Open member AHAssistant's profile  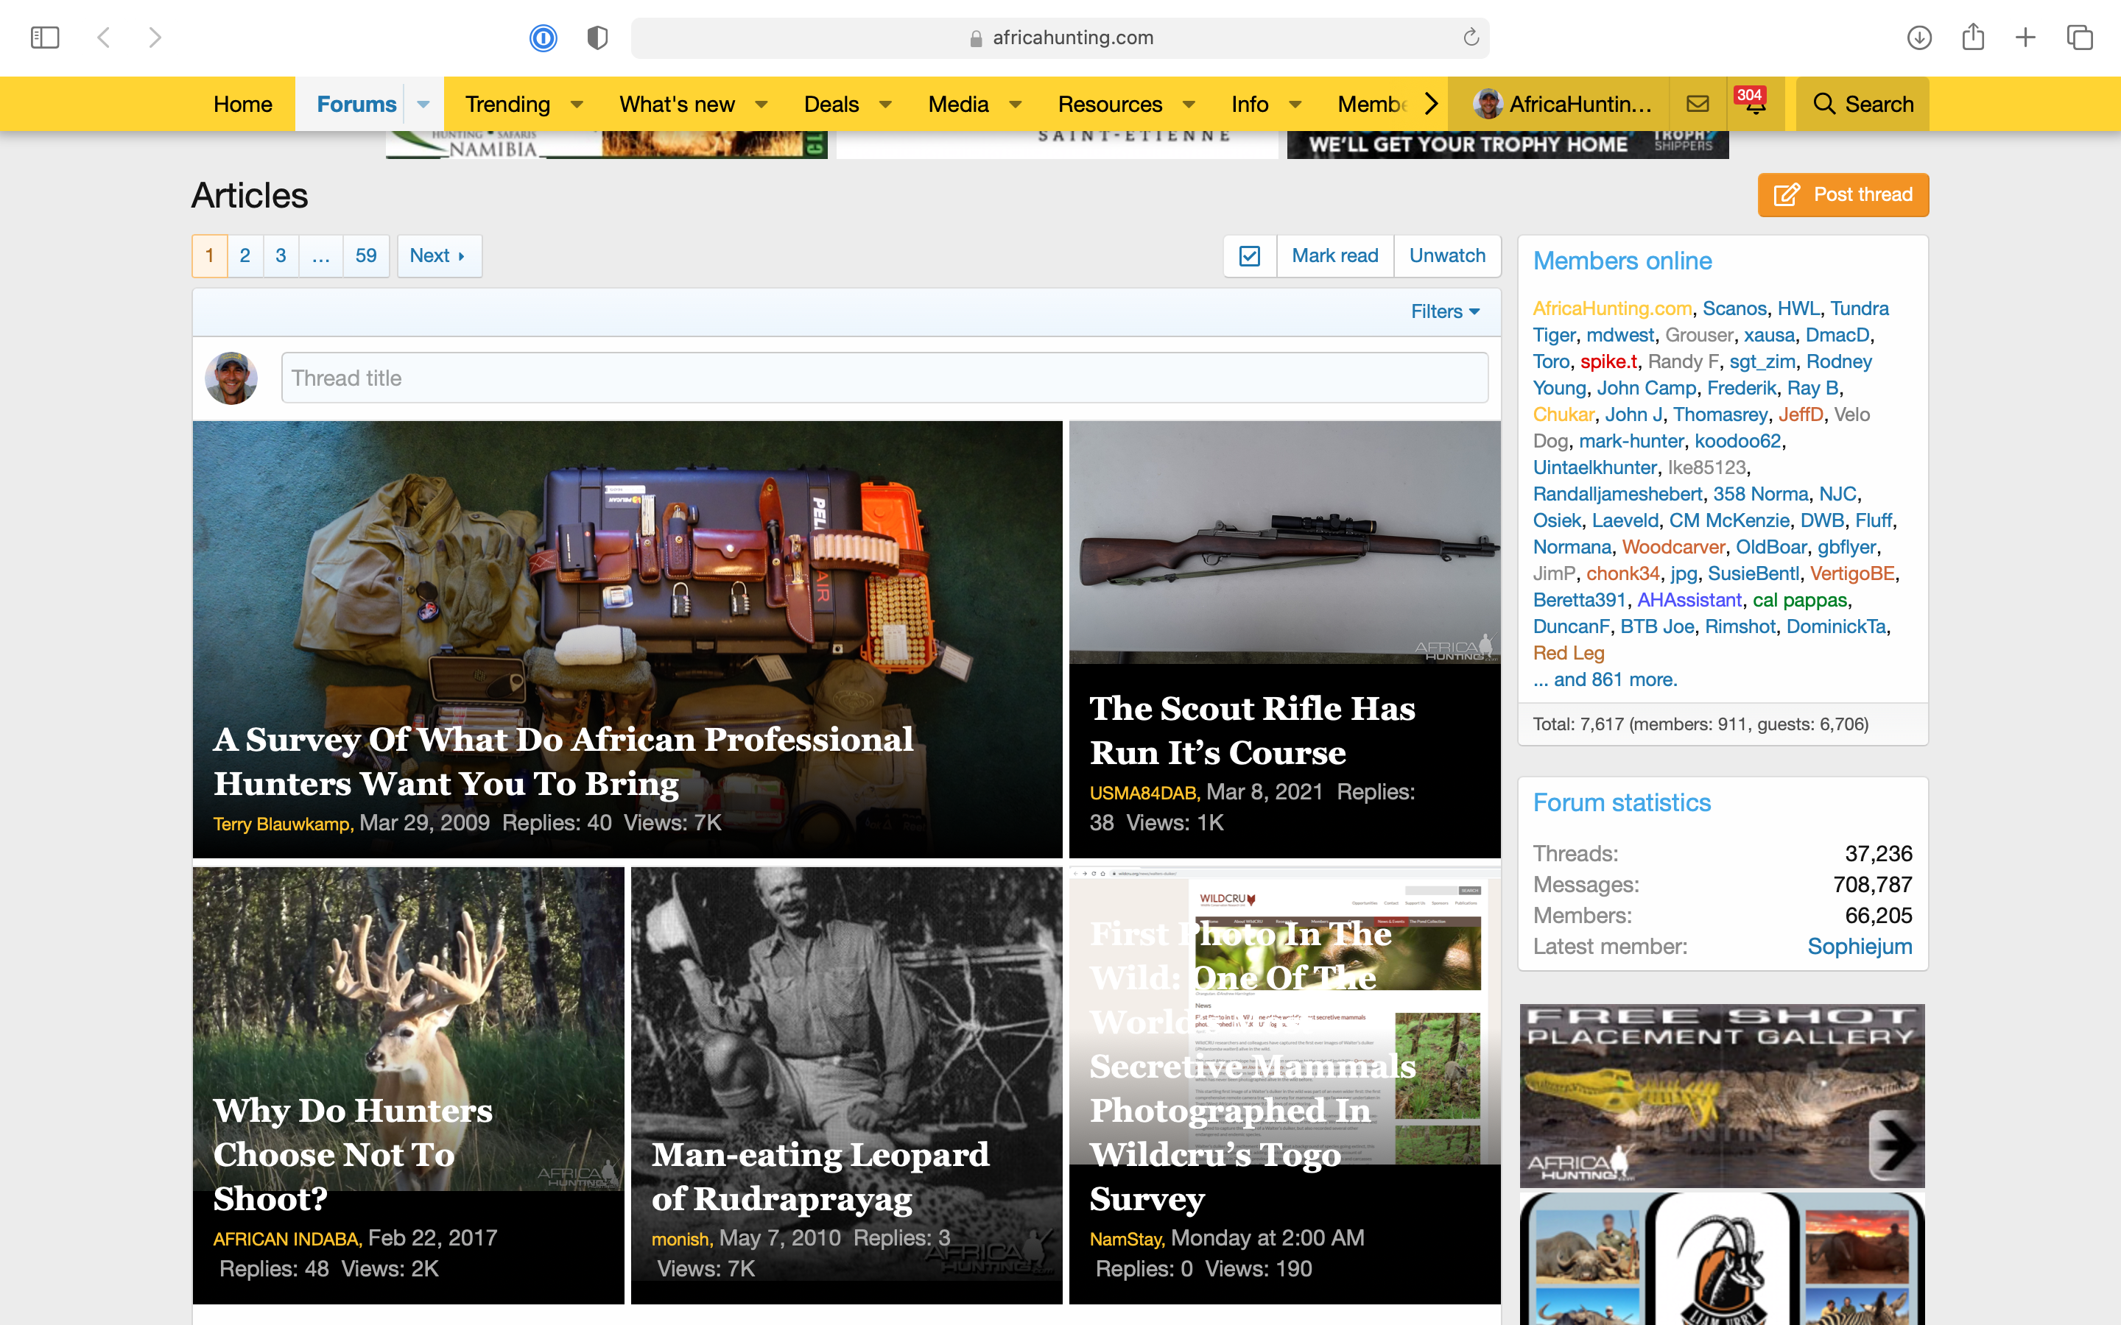[x=1689, y=600]
